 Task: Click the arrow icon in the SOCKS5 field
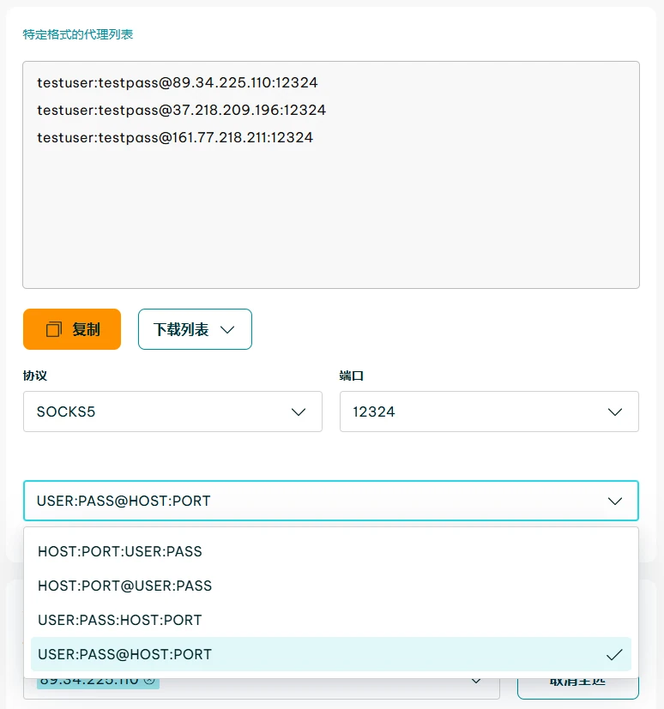pyautogui.click(x=299, y=412)
